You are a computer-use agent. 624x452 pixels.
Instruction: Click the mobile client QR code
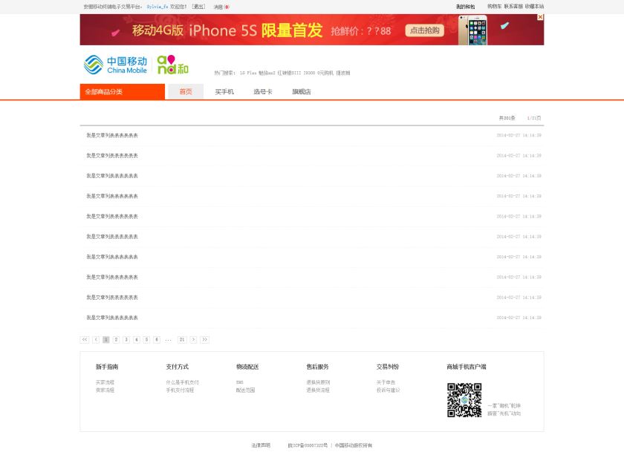464,400
